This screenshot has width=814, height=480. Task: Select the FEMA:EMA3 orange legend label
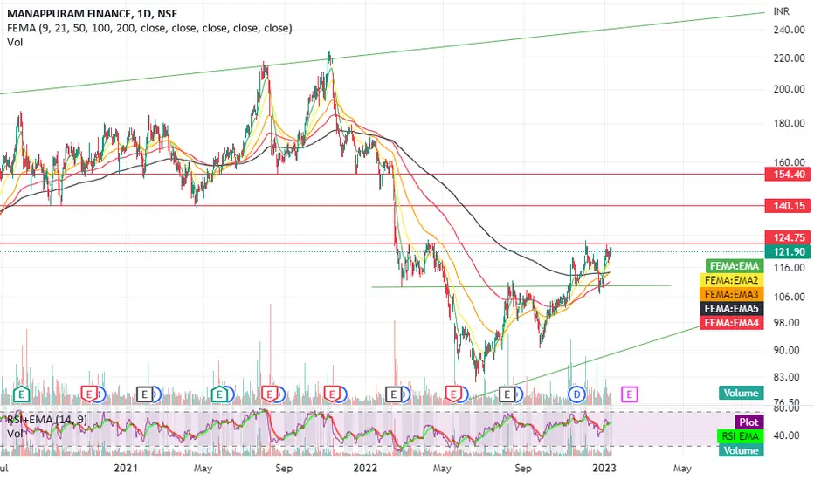click(731, 294)
